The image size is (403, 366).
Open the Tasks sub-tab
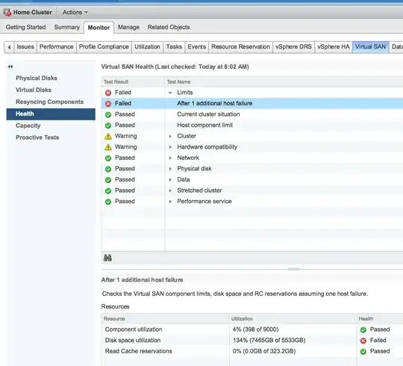(x=174, y=47)
